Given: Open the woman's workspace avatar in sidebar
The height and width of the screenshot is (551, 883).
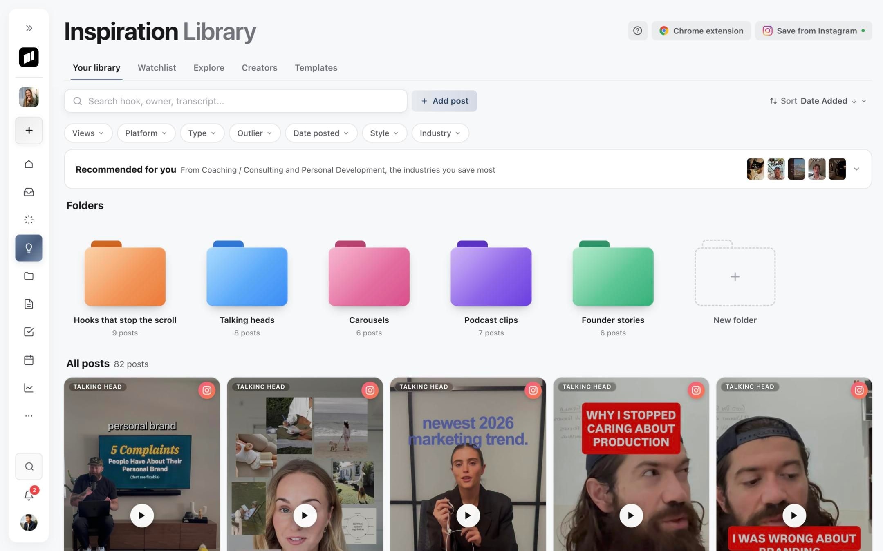Looking at the screenshot, I should 29,97.
